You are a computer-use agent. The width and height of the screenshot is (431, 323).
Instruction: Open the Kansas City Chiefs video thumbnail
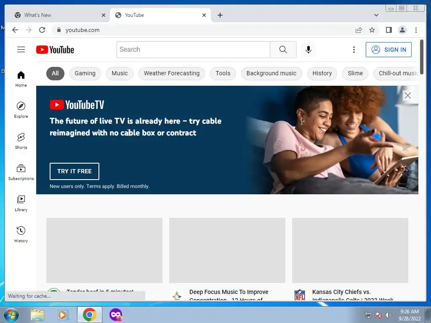coord(350,250)
